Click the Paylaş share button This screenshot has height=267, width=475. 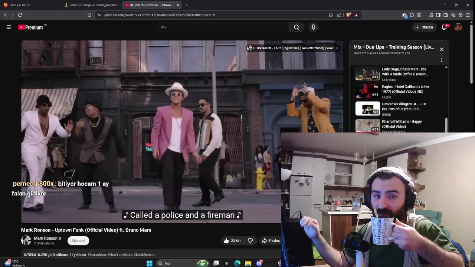pos(271,241)
